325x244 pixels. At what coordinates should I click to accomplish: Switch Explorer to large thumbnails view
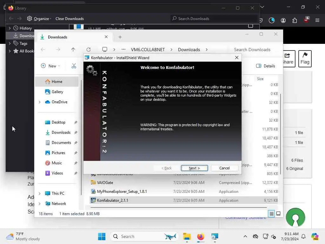point(278,213)
